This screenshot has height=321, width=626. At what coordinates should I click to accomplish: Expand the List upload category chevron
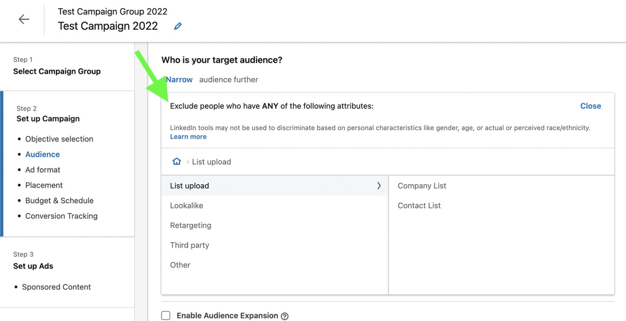coord(379,185)
